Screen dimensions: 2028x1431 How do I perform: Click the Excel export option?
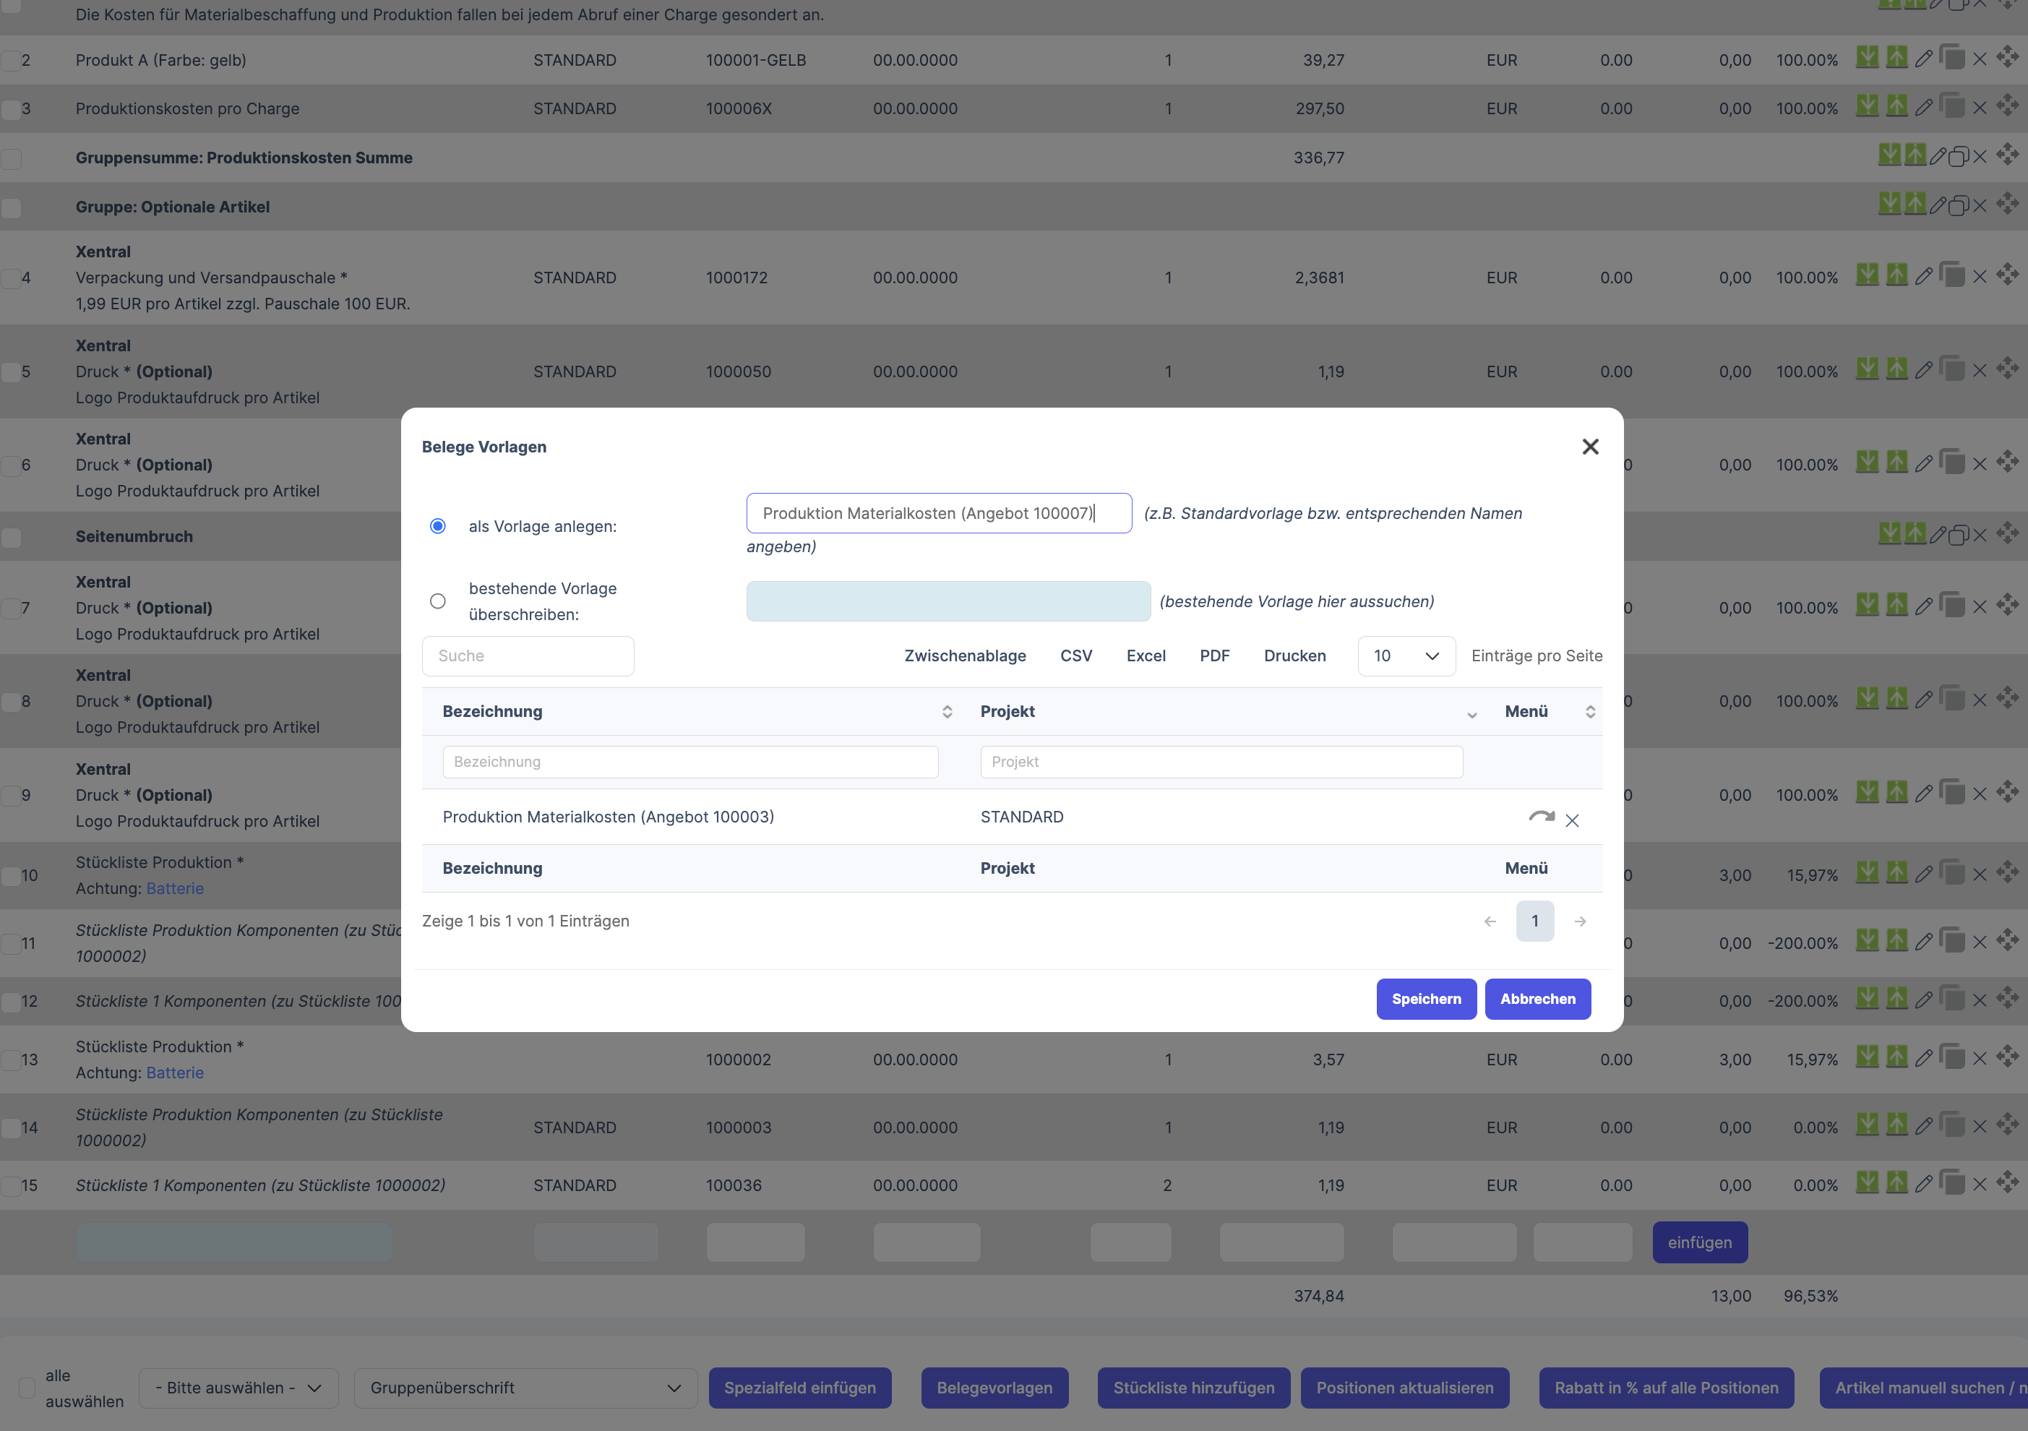(1146, 656)
